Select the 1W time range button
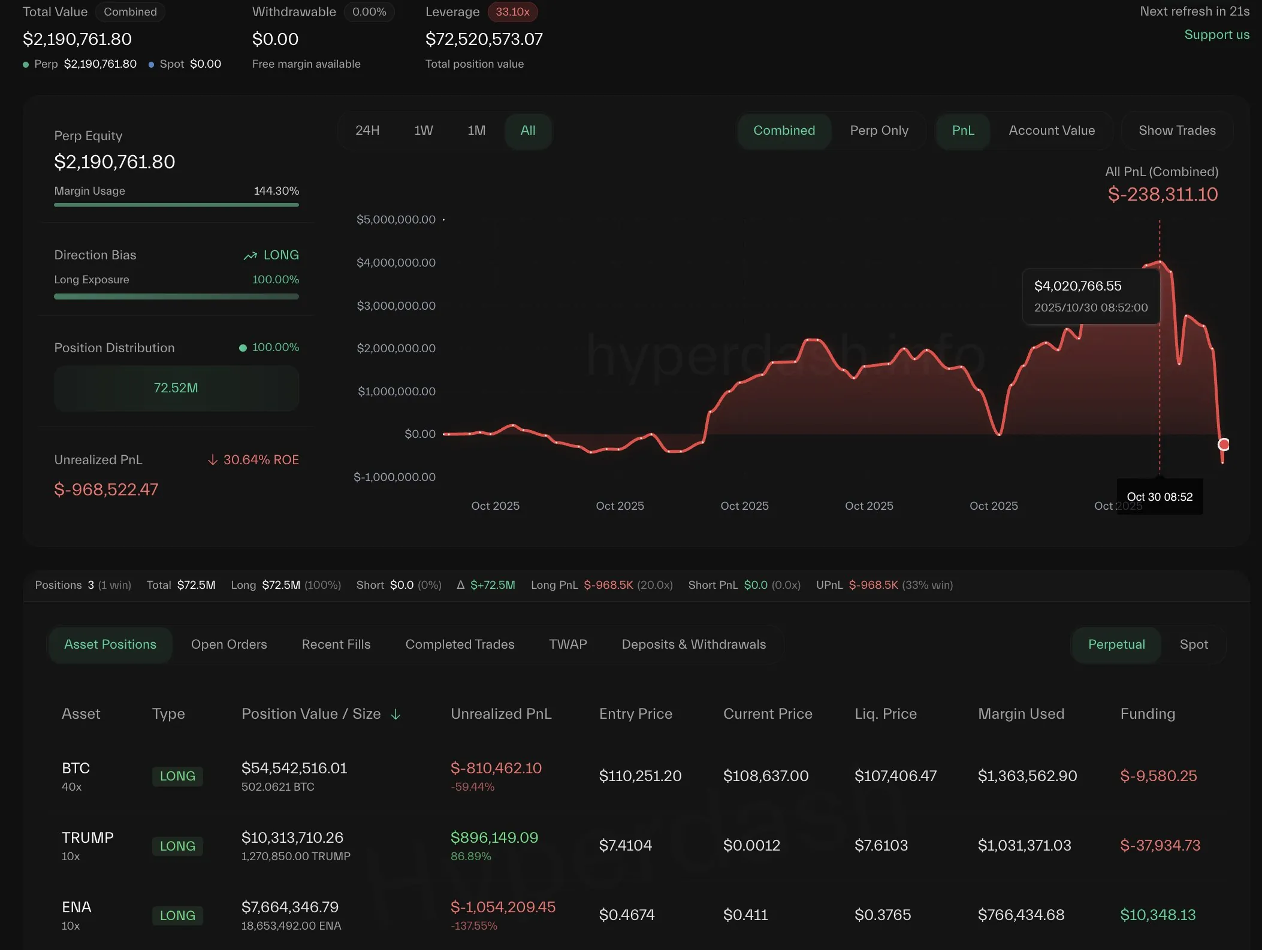Screen dimensions: 1262x950 [x=423, y=131]
